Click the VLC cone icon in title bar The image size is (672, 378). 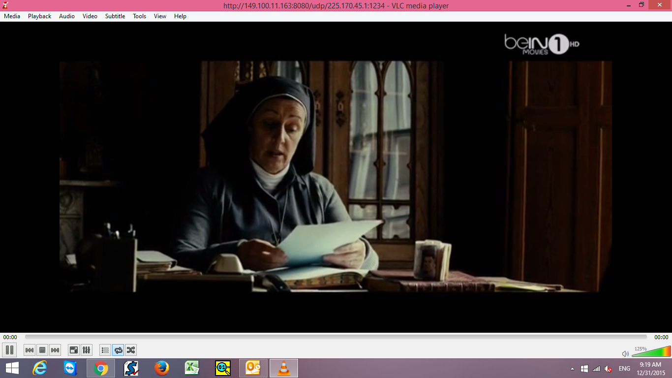(x=5, y=5)
